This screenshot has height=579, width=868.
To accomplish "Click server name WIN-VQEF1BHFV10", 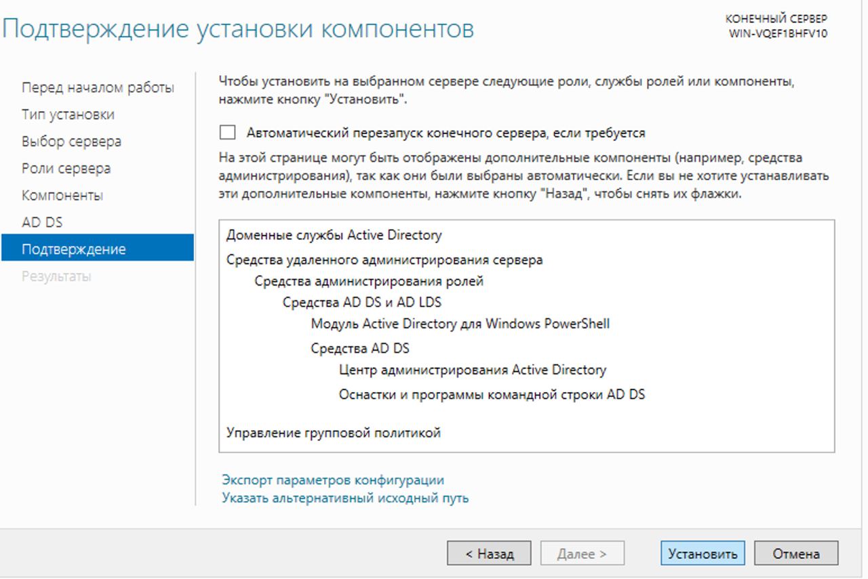I will (x=778, y=33).
